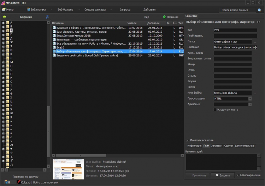
Task: Expand the Г folder in the tree
Action: tap(3, 34)
